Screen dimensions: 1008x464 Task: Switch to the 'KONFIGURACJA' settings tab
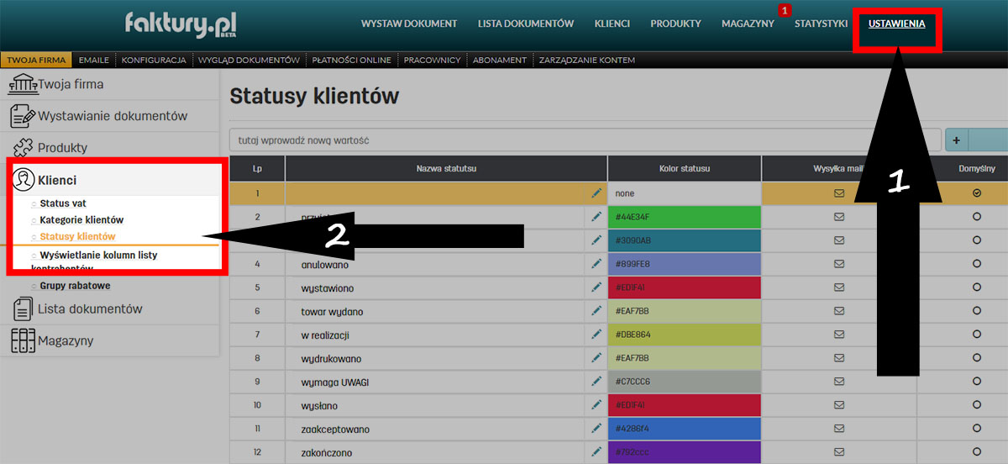(153, 61)
